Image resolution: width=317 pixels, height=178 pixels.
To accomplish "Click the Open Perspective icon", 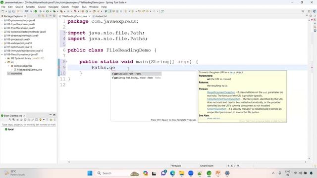I will click(309, 11).
